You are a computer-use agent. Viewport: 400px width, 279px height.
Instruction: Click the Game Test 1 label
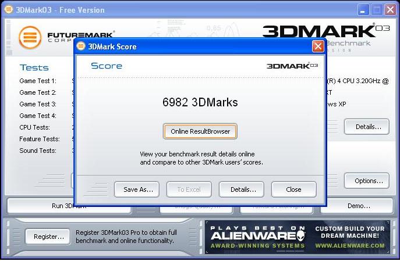click(38, 81)
